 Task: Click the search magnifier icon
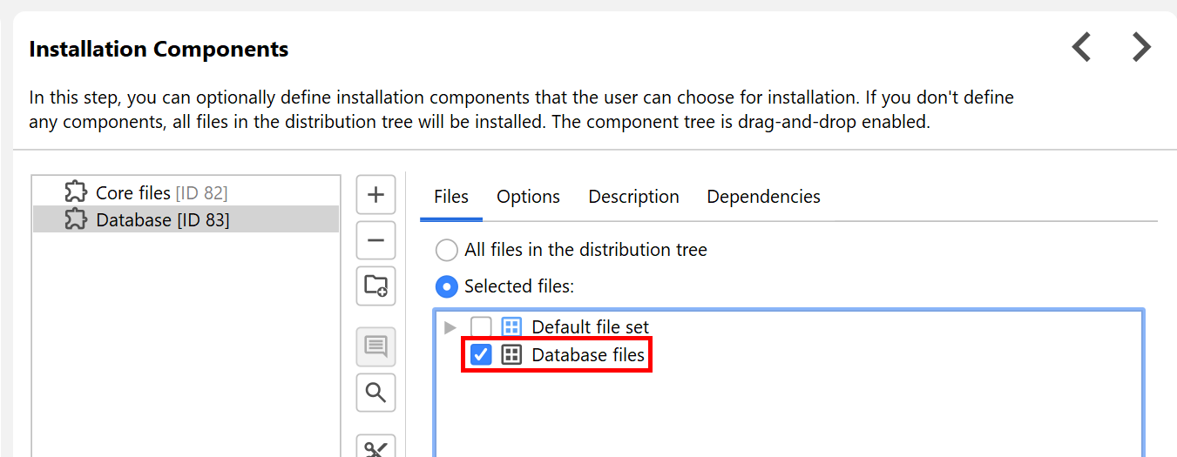[375, 393]
